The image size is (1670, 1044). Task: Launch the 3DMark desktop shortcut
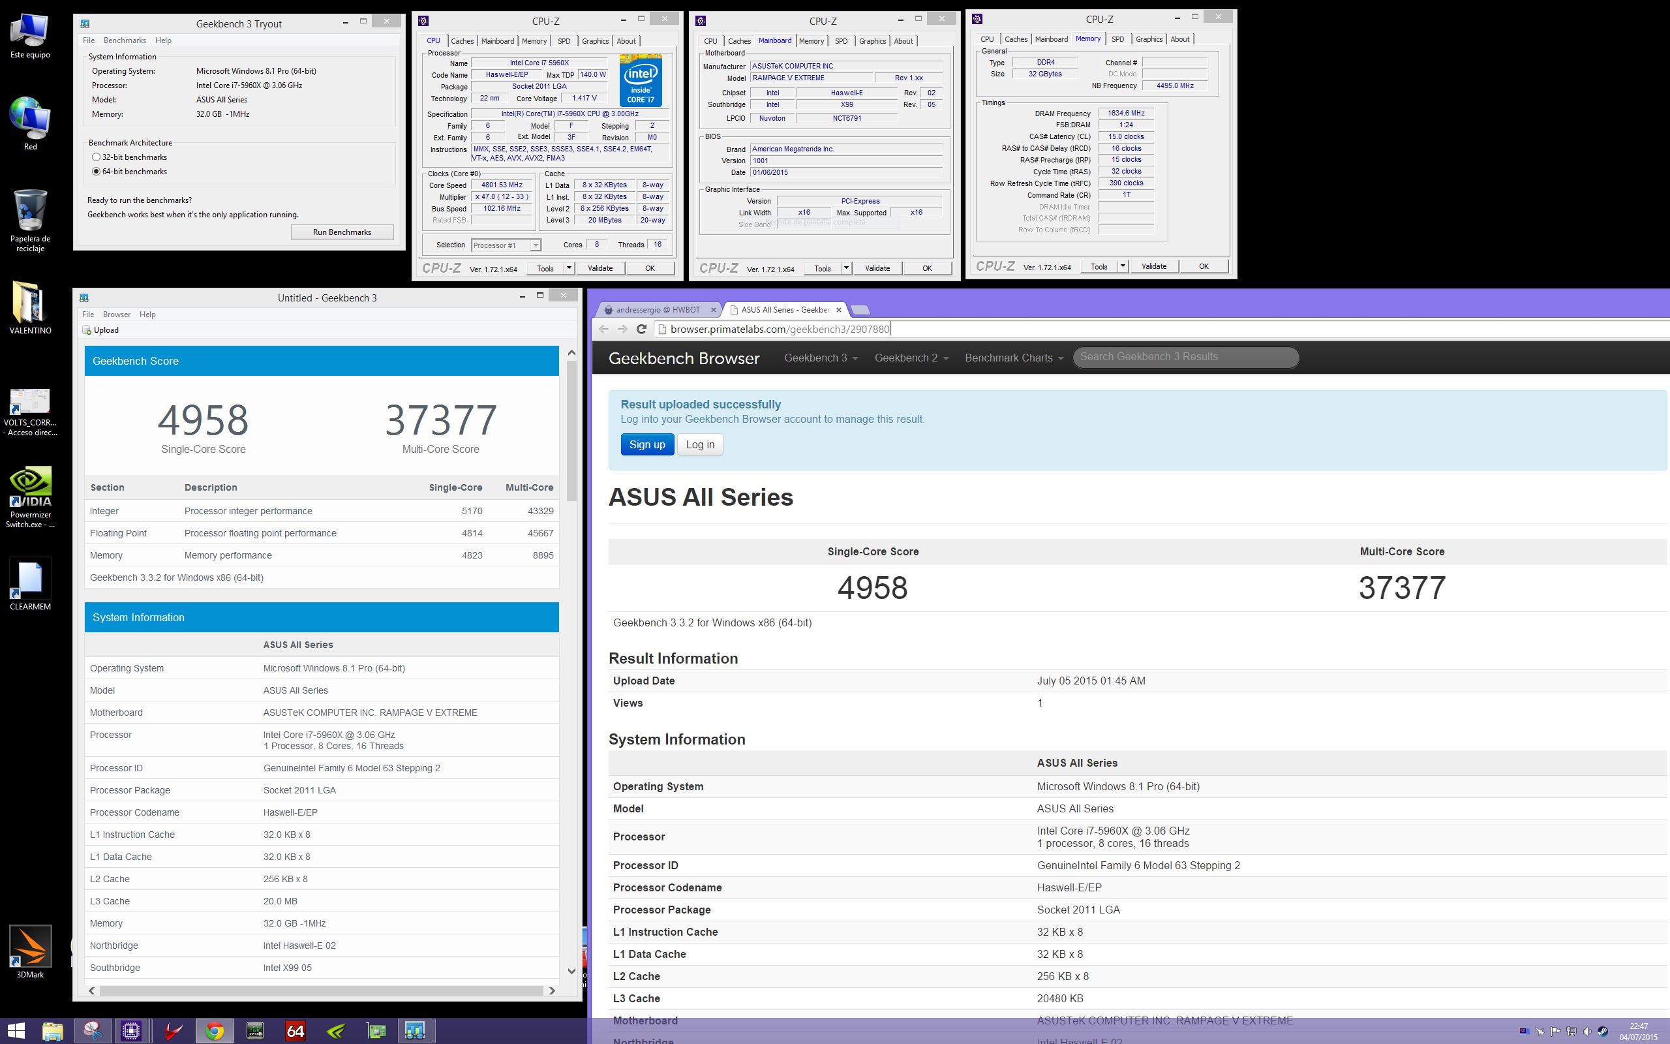click(x=29, y=951)
